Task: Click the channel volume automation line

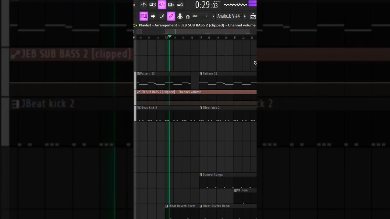Action: (x=197, y=101)
